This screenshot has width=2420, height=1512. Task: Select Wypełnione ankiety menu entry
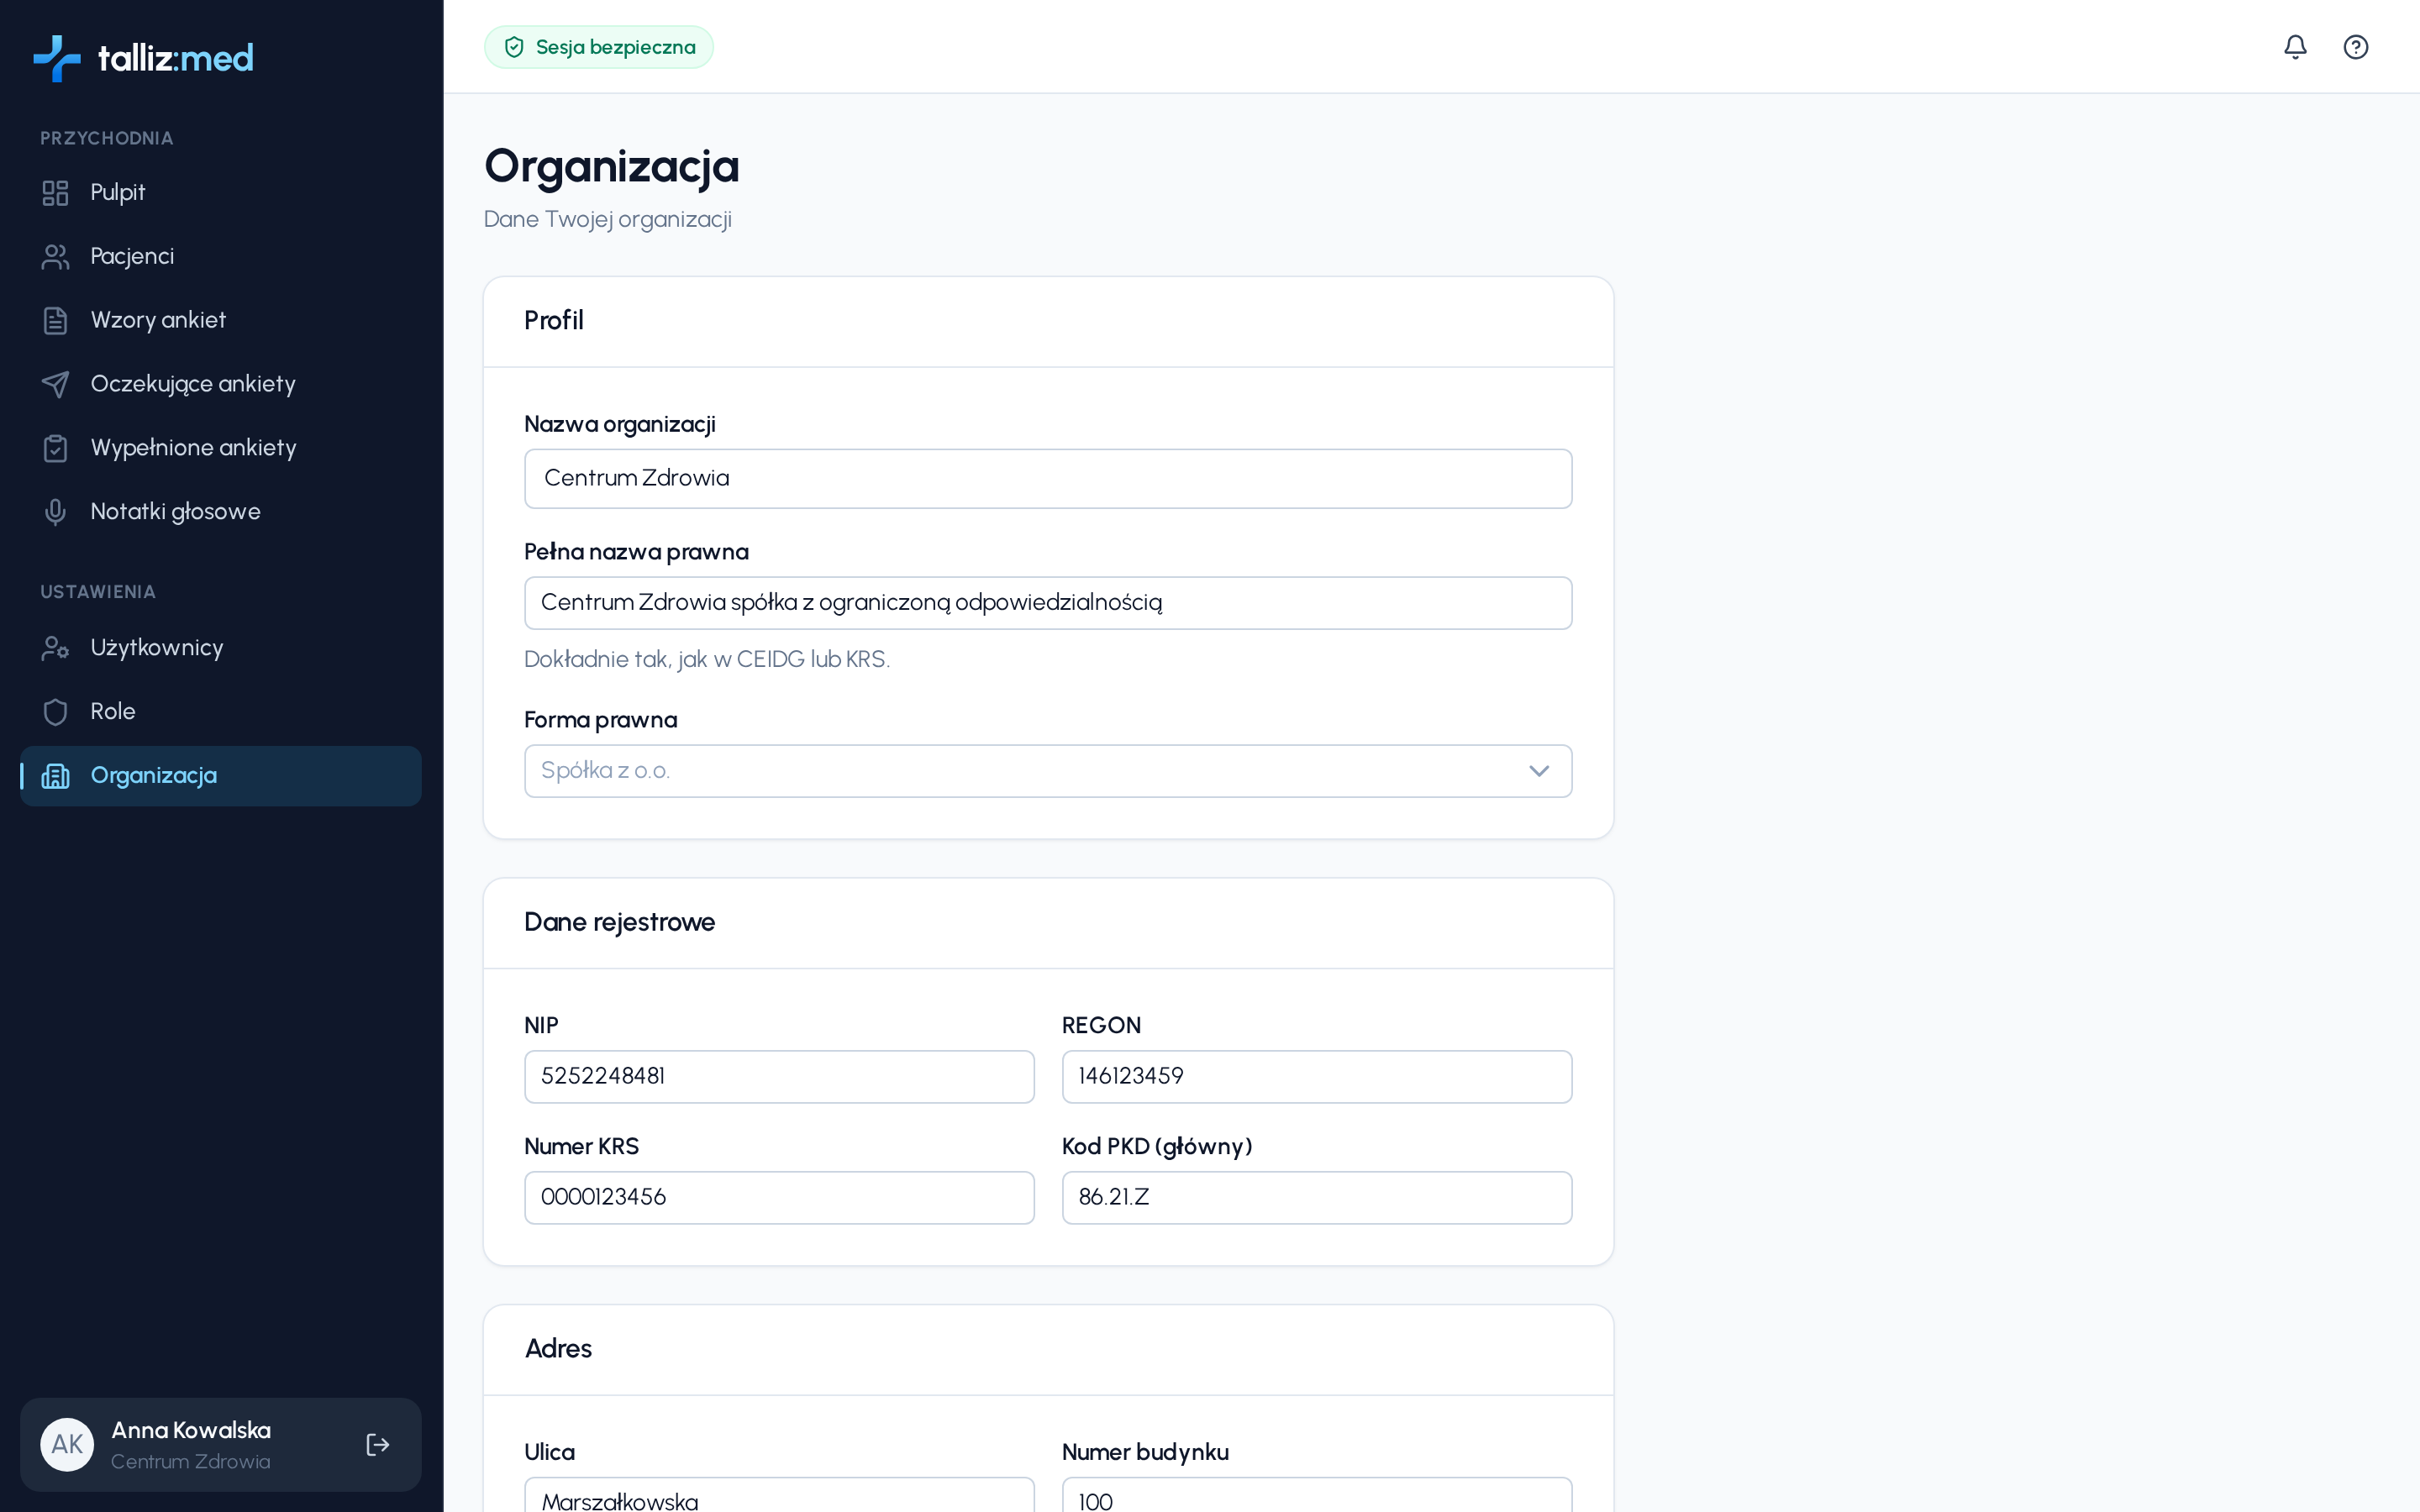point(221,448)
